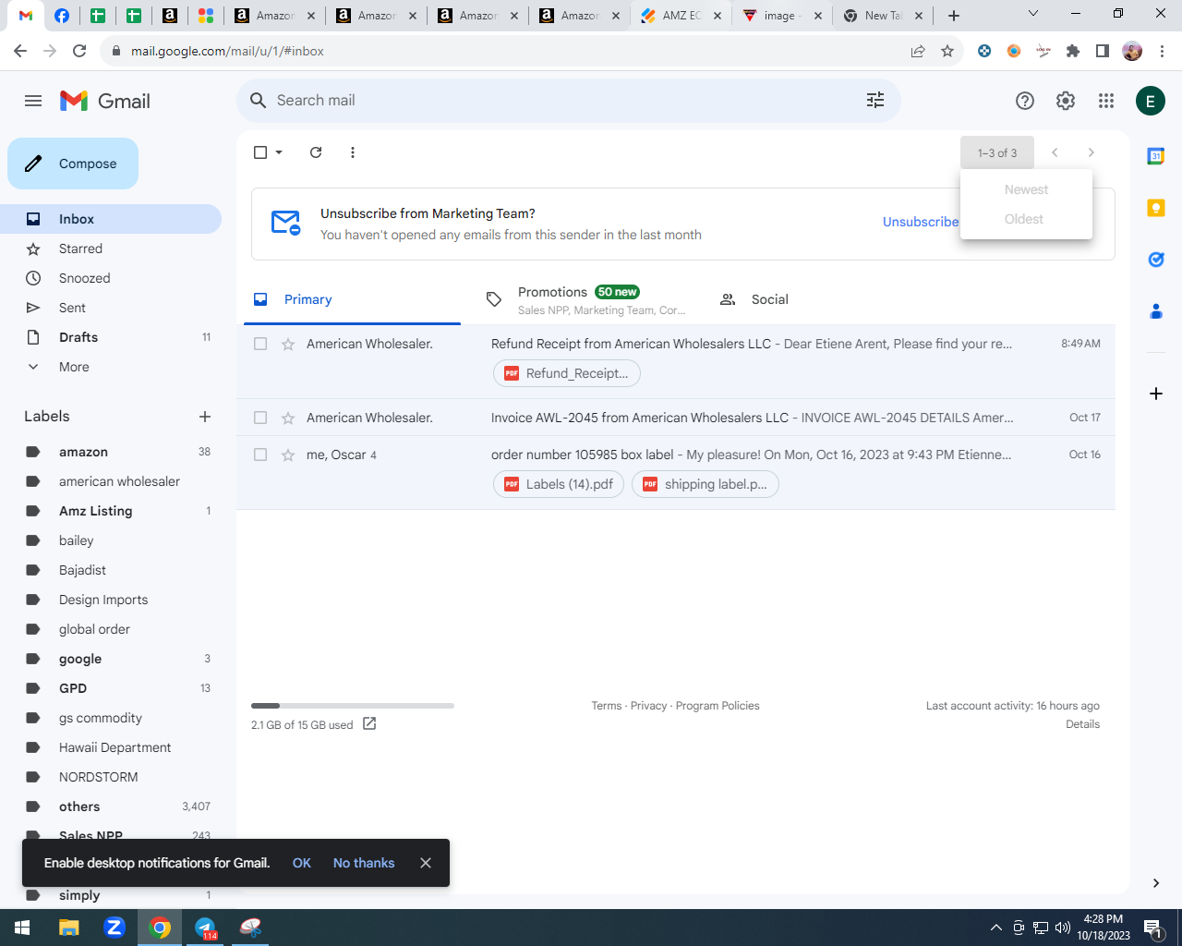This screenshot has width=1182, height=946.
Task: Star the Invoice AWL-2045 email
Action: point(288,418)
